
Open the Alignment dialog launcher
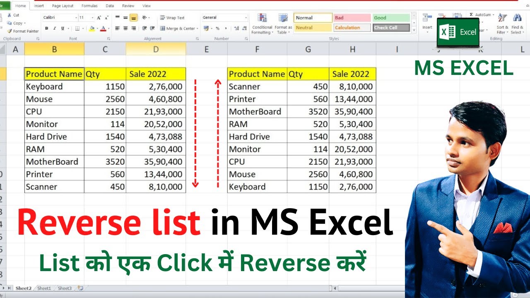click(197, 38)
